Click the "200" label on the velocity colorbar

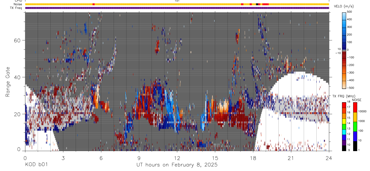tap(350, 34)
